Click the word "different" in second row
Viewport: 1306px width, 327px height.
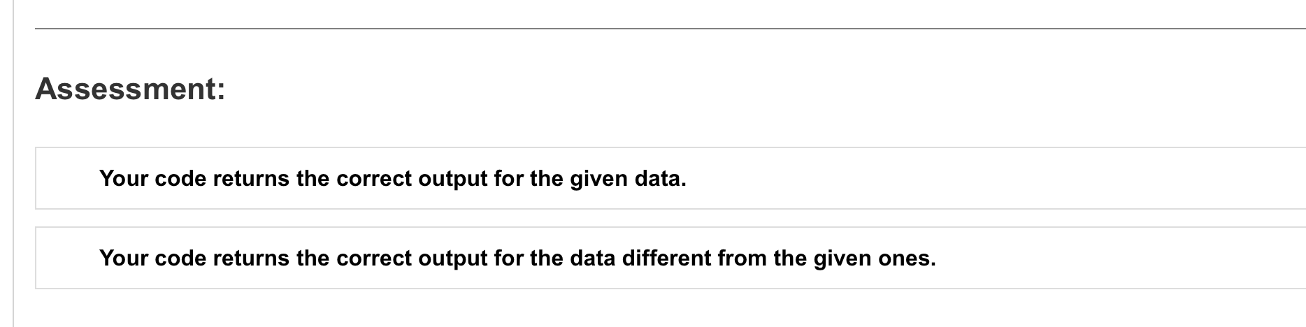point(665,259)
